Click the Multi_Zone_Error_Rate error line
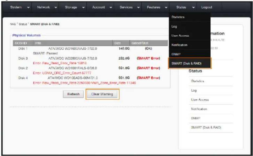The width and height of the screenshot is (253, 156). 84,83
